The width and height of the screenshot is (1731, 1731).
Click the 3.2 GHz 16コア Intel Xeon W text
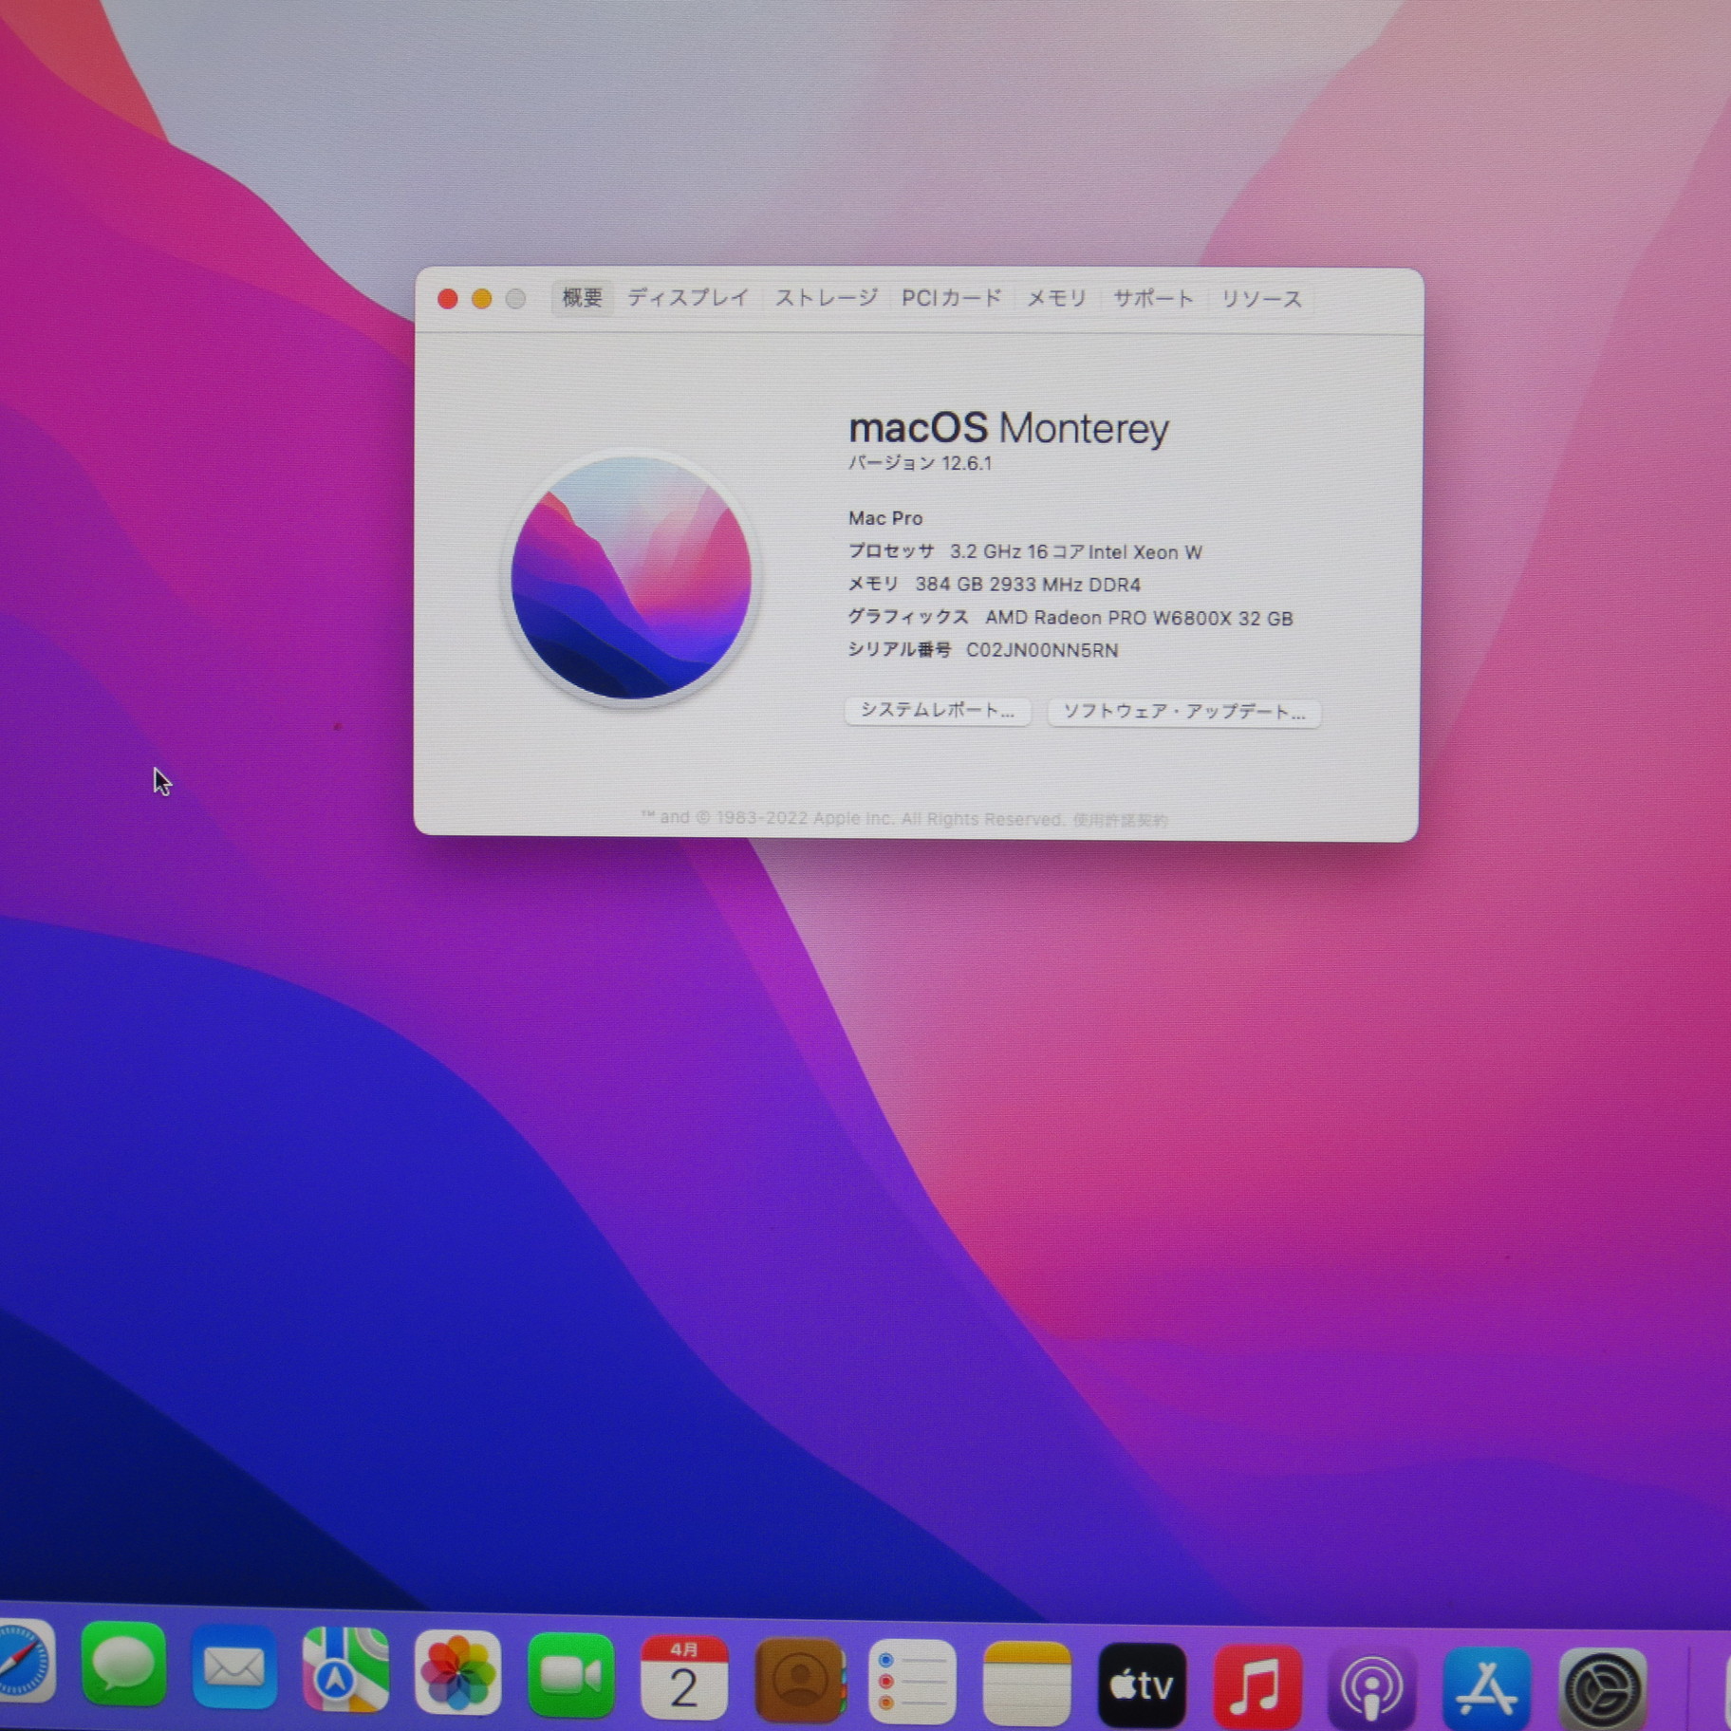1076,551
